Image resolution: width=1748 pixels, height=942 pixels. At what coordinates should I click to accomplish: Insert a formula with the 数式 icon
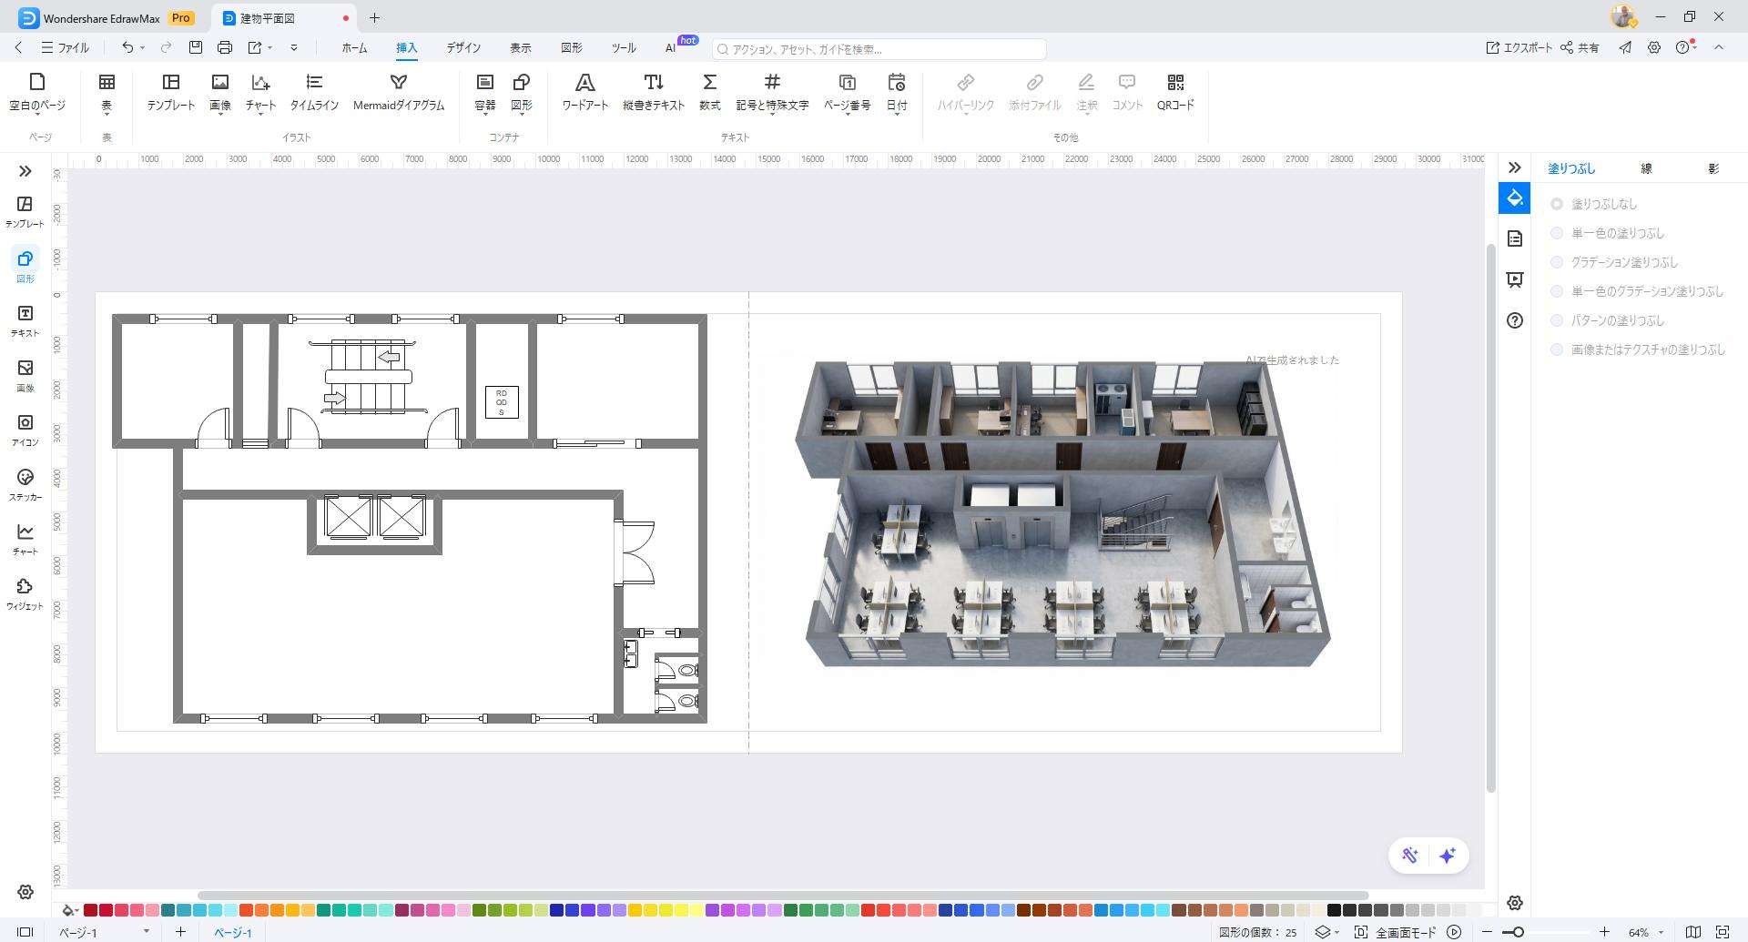[709, 92]
